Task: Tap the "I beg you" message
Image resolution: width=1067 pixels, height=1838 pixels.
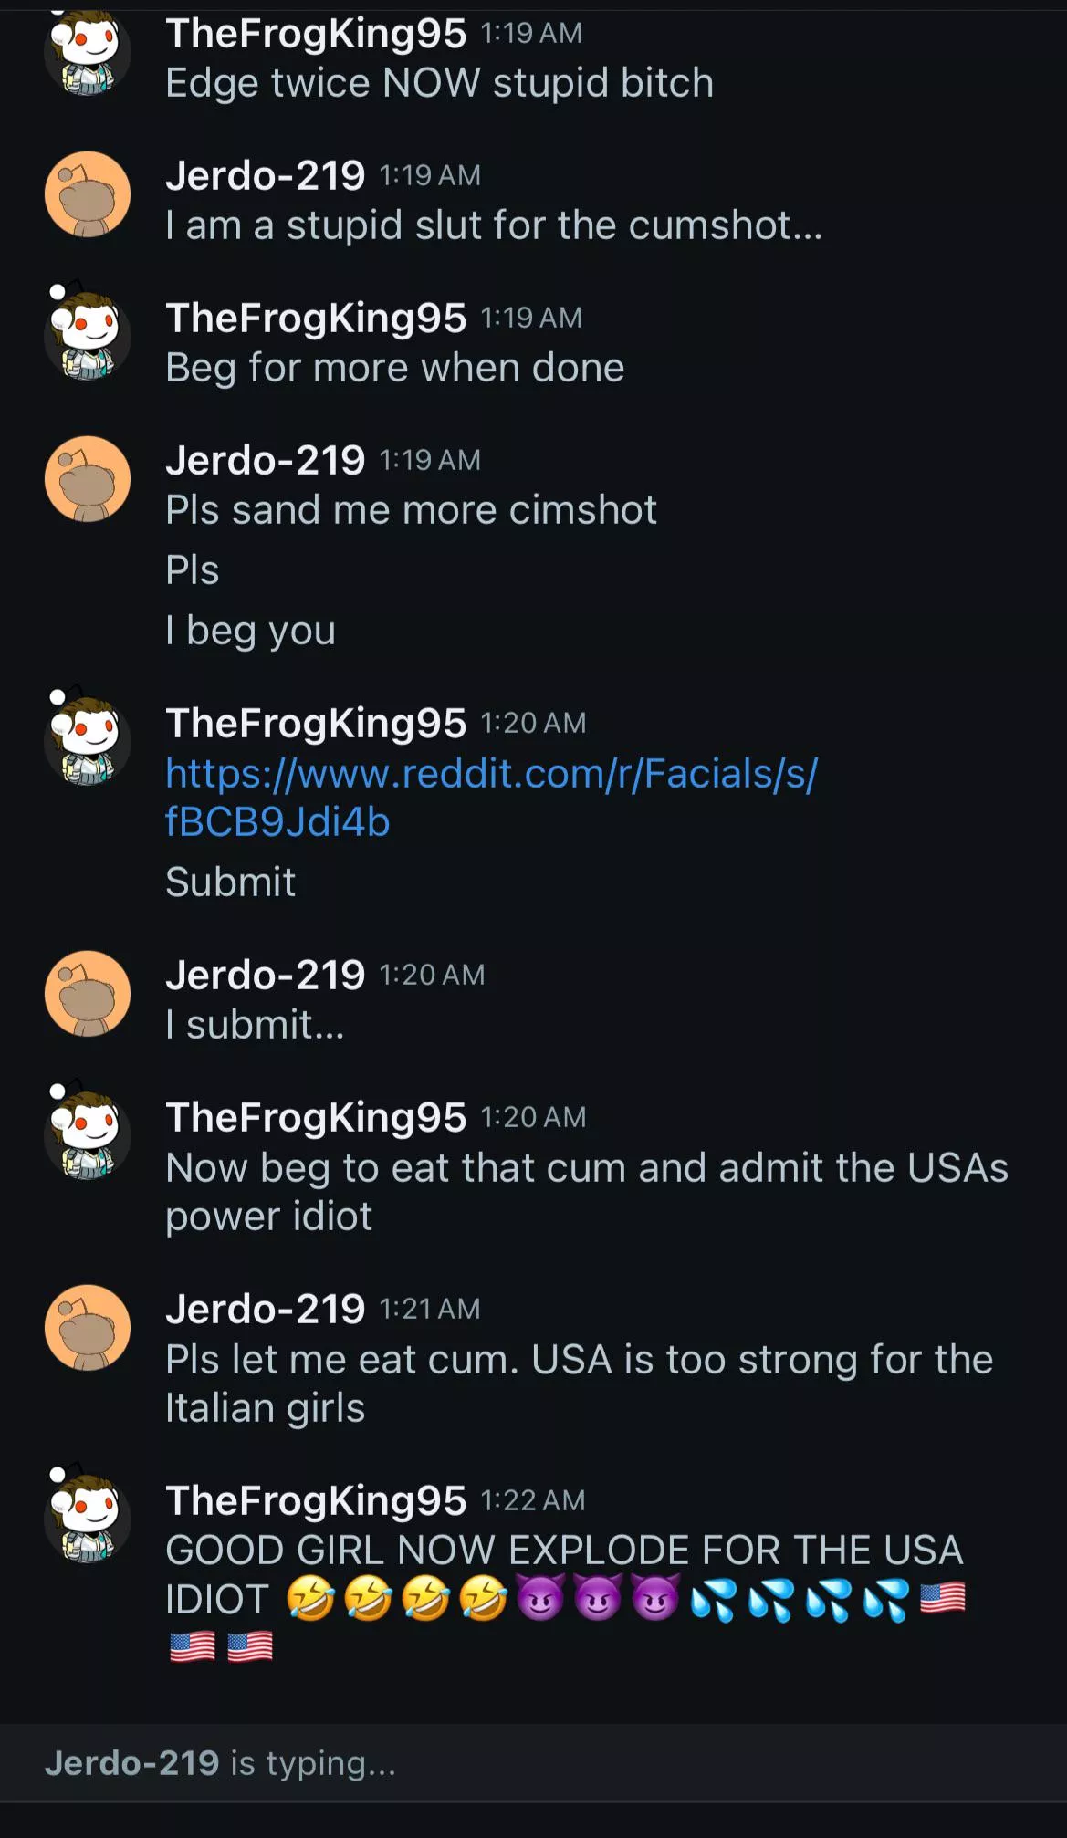Action: [251, 630]
